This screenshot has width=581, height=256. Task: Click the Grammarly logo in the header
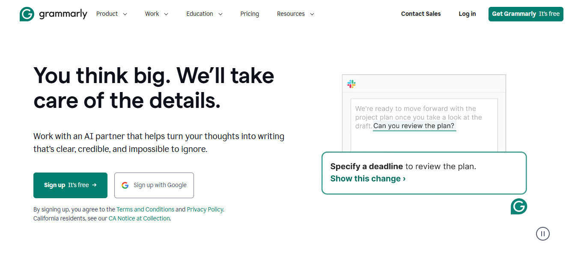click(x=53, y=14)
